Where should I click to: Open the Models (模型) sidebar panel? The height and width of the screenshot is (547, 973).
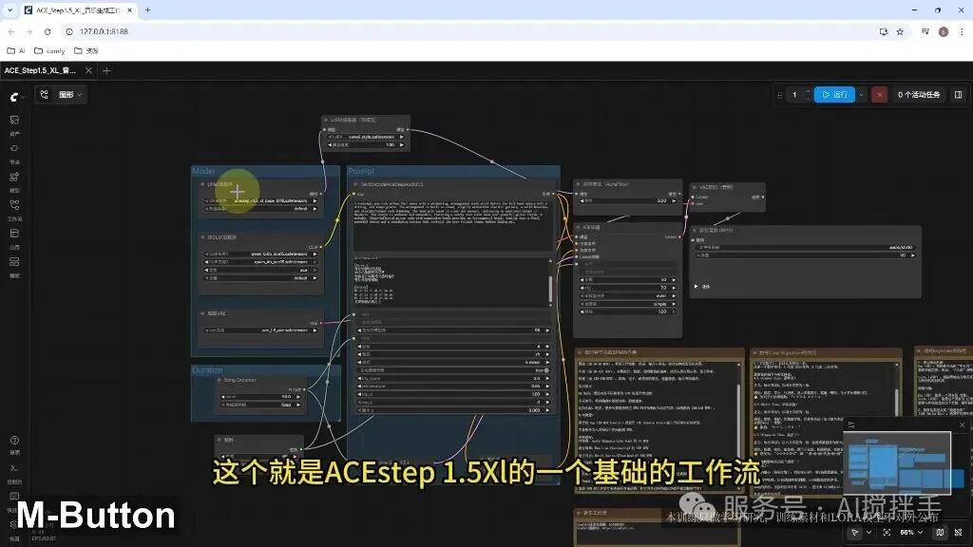click(14, 181)
